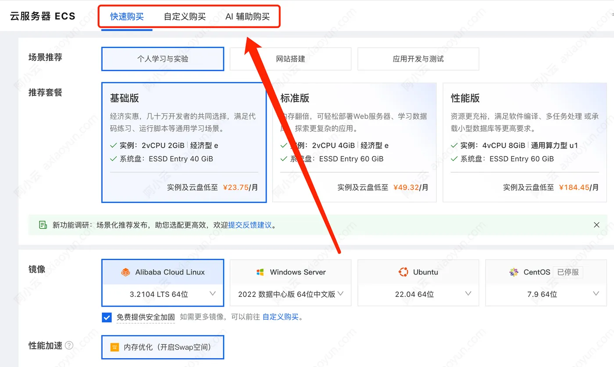
Task: Toggle the 内存优化（开启Swap空间）option
Action: pyautogui.click(x=163, y=347)
